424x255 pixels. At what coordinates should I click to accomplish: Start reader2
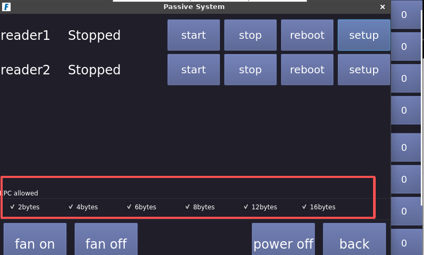click(x=193, y=70)
